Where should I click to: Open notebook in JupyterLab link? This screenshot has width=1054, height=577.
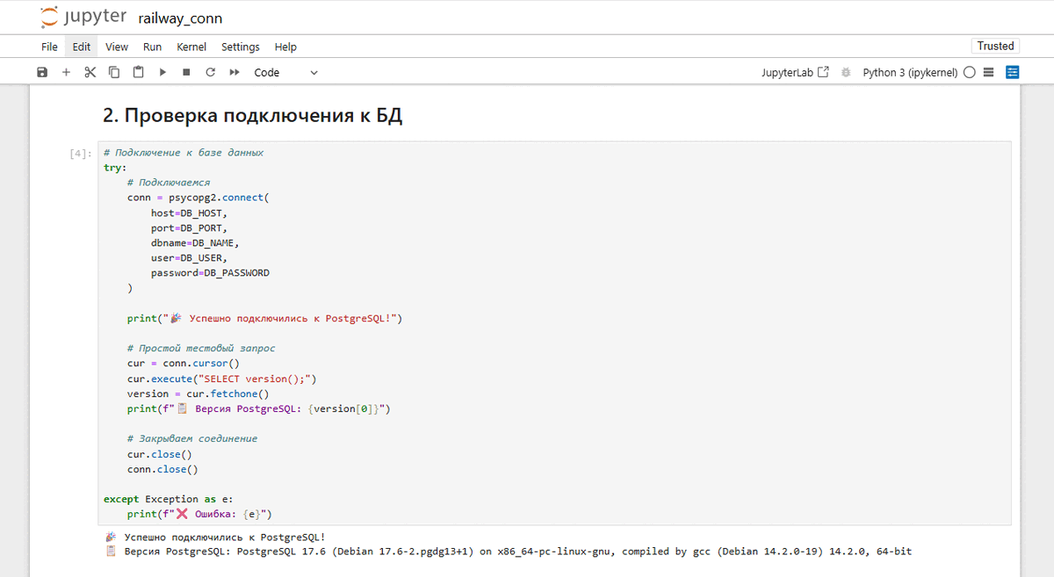coord(795,72)
